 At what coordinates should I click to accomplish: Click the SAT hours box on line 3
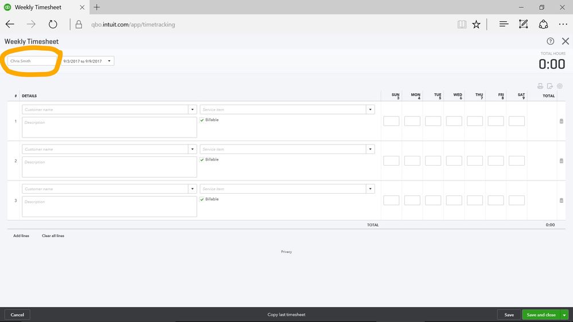(516, 201)
